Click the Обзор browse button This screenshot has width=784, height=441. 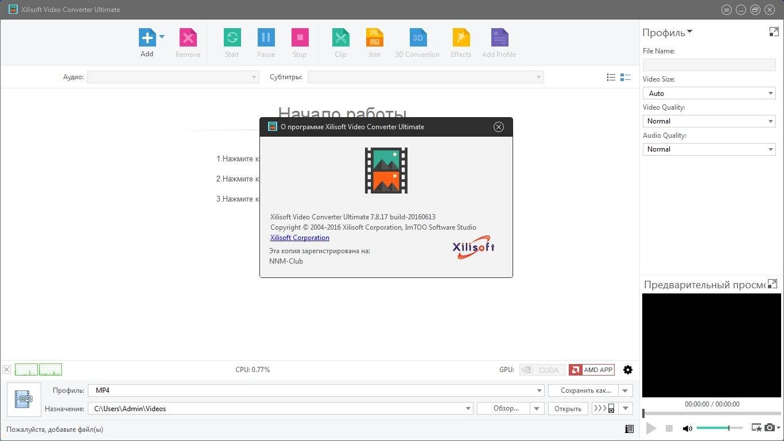click(x=504, y=409)
